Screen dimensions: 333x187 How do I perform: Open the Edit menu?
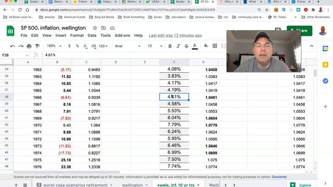coord(35,36)
